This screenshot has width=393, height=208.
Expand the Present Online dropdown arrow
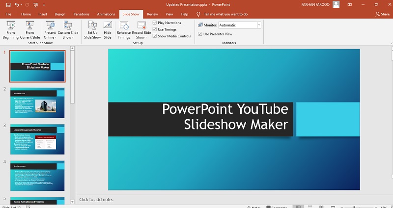(x=56, y=38)
